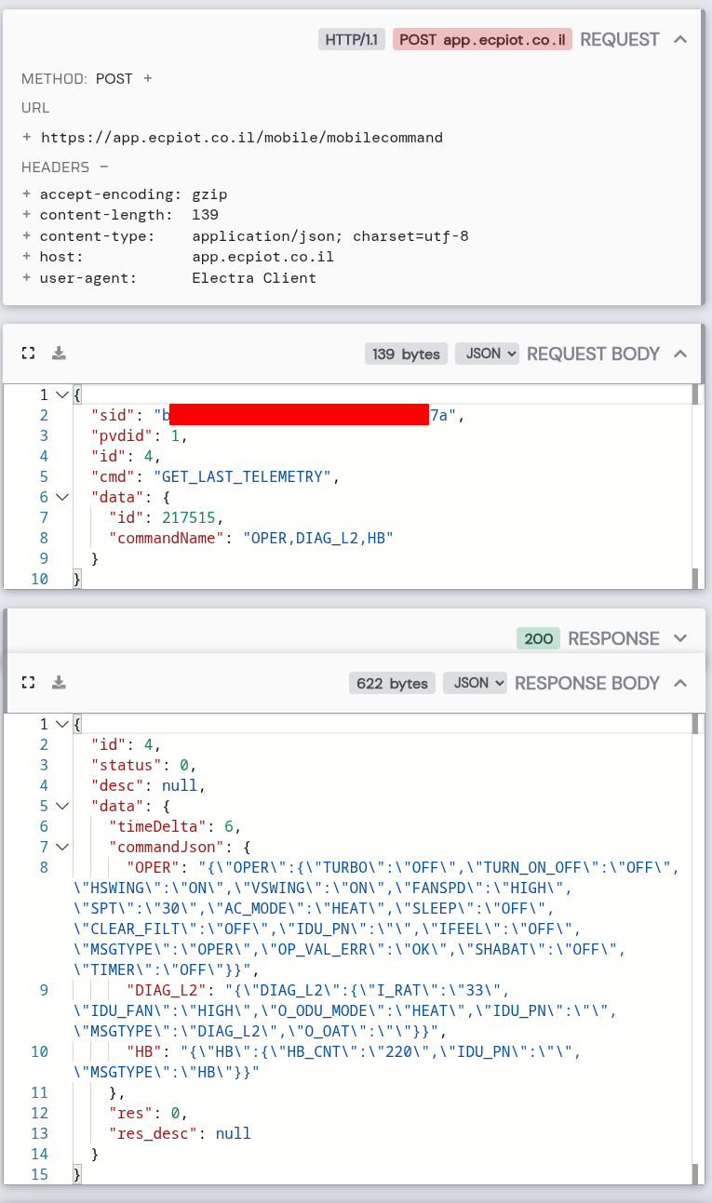
Task: Expand details for the content-type header
Action: pyautogui.click(x=27, y=235)
